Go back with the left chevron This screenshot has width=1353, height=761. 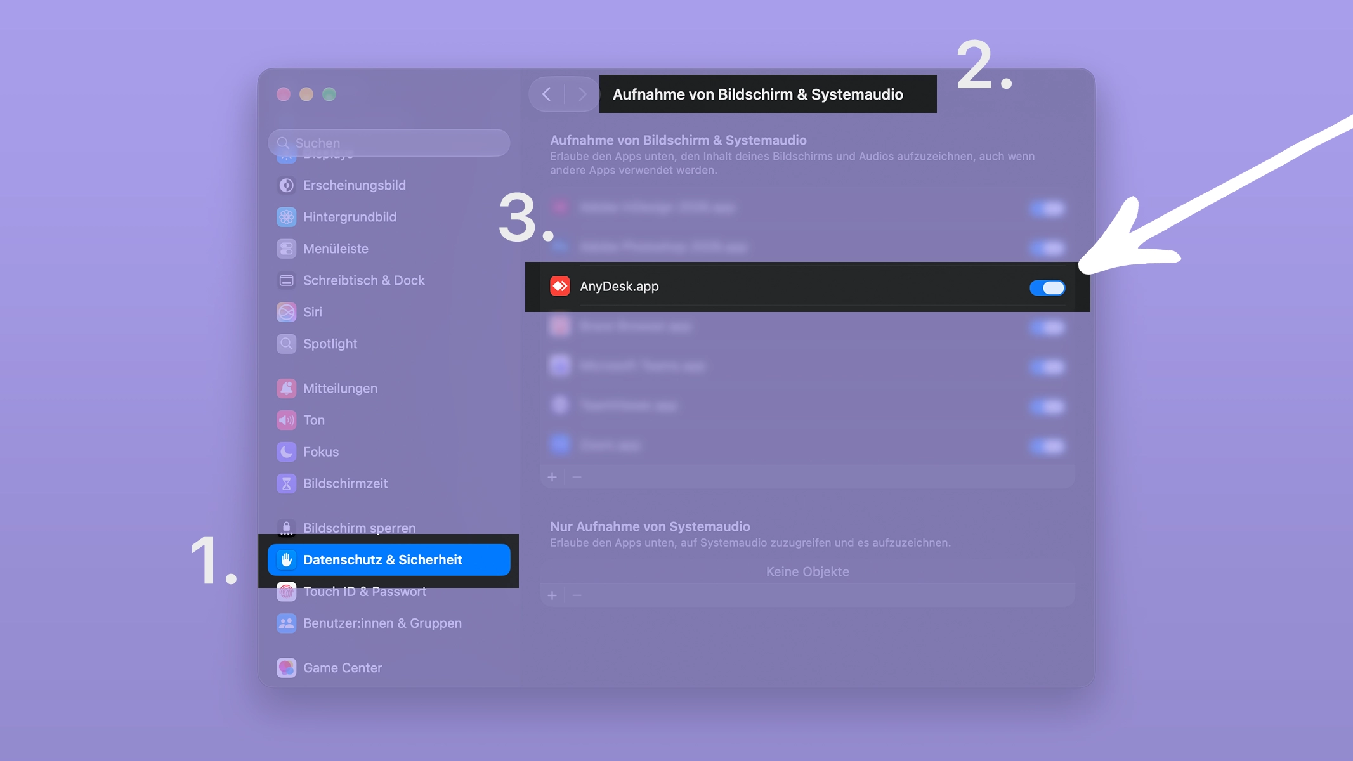point(546,94)
